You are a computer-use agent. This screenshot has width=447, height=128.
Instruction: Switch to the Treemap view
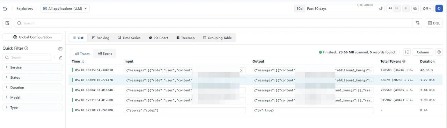(185, 38)
